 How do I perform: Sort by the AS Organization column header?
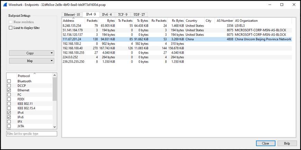click(x=263, y=20)
